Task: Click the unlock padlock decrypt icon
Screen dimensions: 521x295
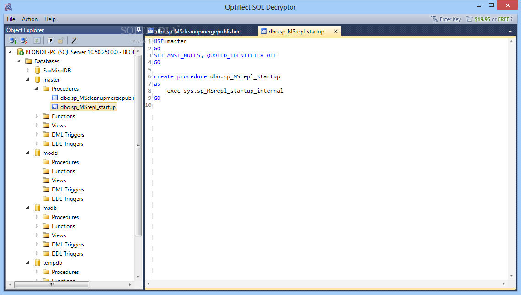Action: [x=61, y=40]
